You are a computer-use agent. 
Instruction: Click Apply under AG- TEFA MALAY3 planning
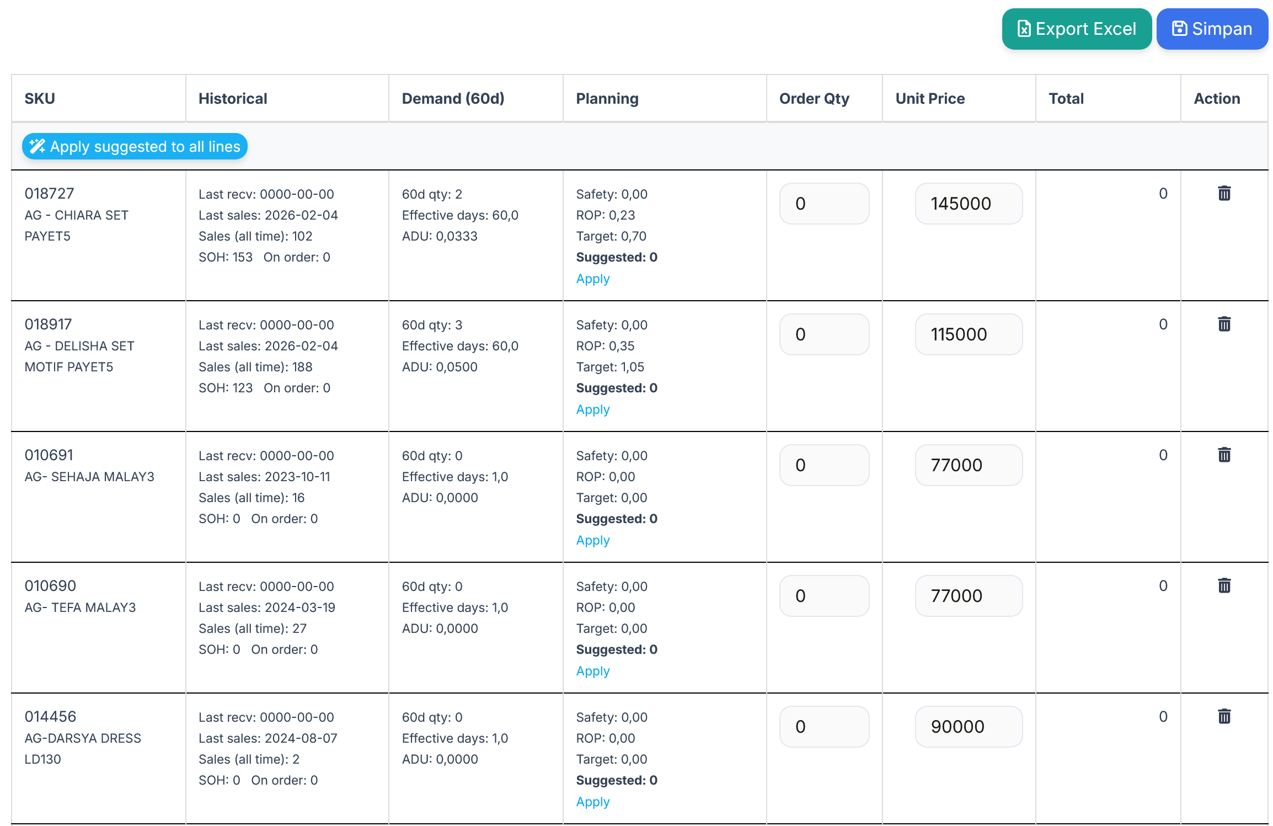(x=592, y=671)
